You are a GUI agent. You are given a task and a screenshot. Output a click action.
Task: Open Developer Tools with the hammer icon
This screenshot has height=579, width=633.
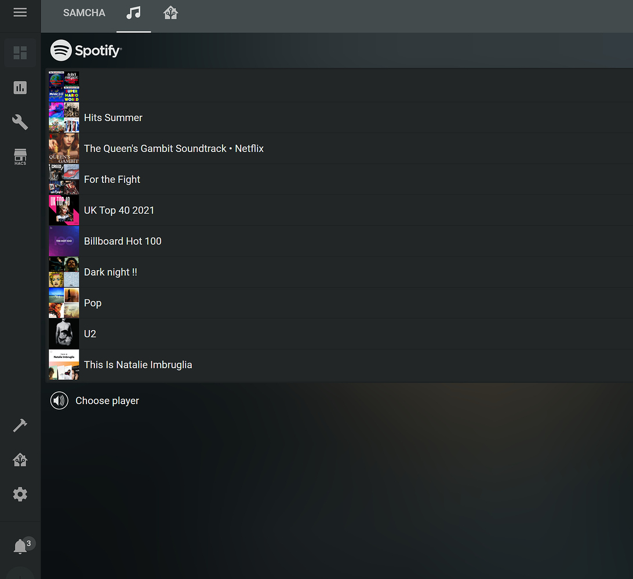20,425
